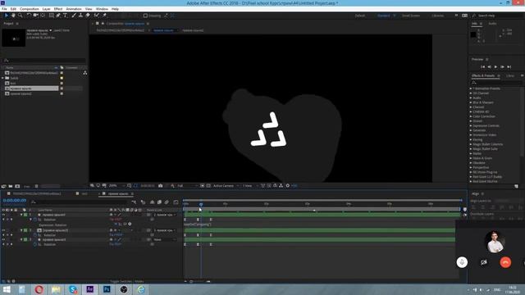This screenshot has height=295, width=525.
Task: Open the File menu
Action: point(4,9)
